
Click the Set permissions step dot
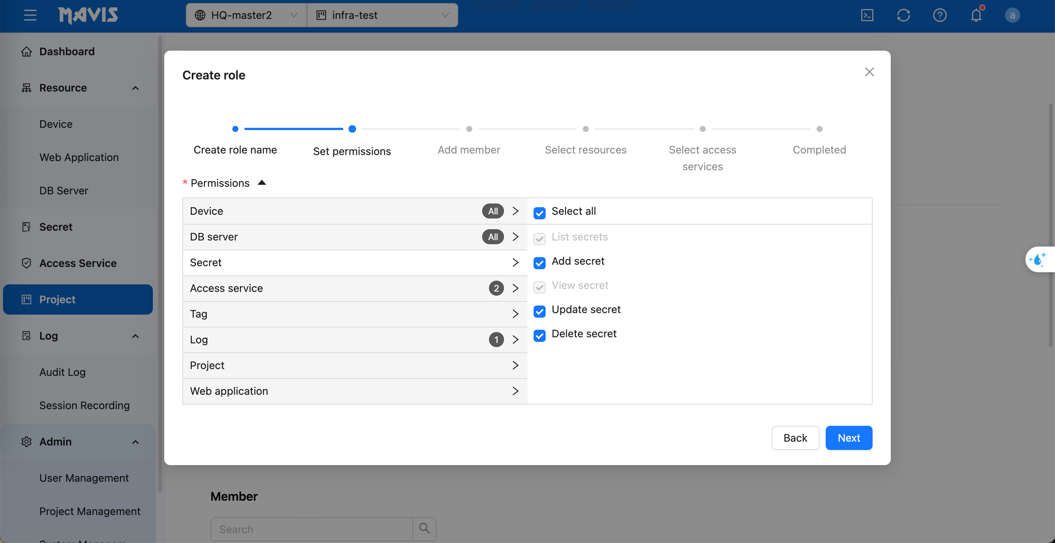click(352, 129)
